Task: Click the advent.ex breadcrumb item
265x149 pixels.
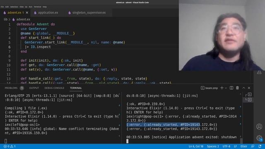Action: tap(23, 19)
